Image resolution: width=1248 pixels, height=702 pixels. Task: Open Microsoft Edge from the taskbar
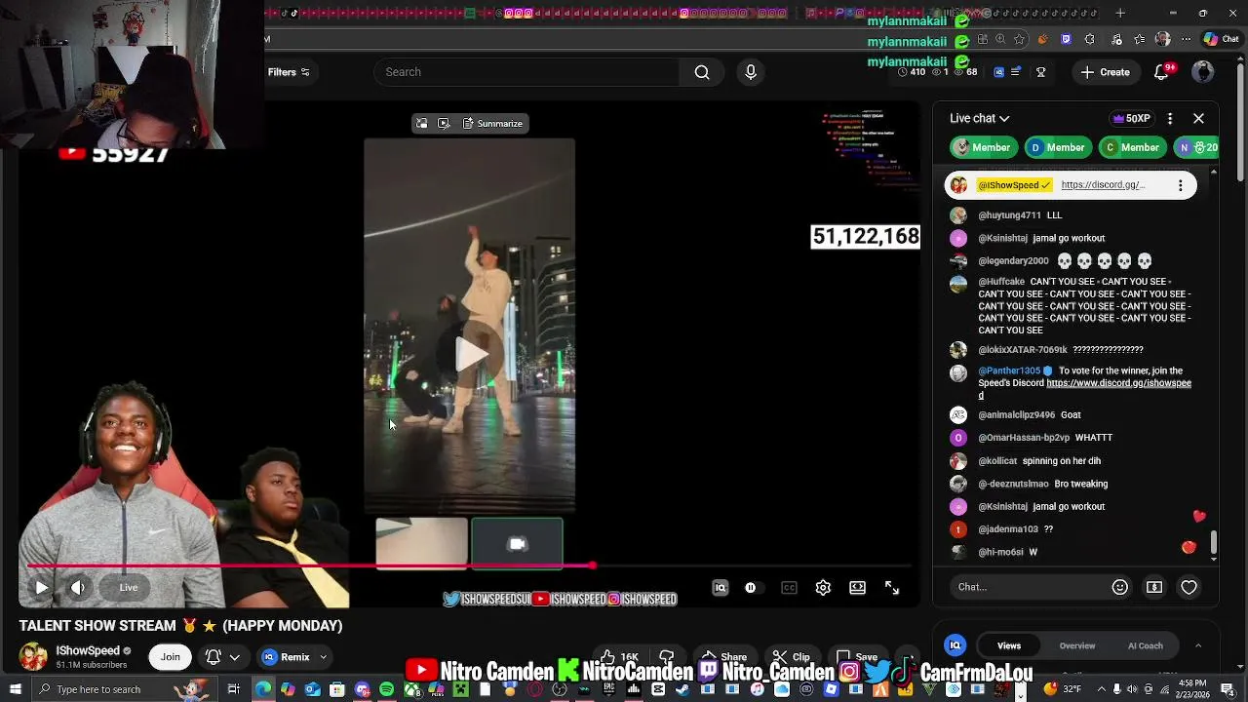click(263, 689)
